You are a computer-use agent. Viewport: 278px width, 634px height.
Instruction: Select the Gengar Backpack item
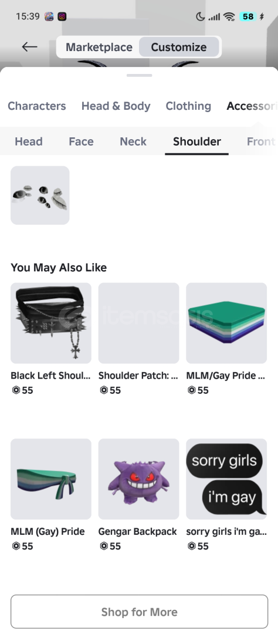point(138,479)
